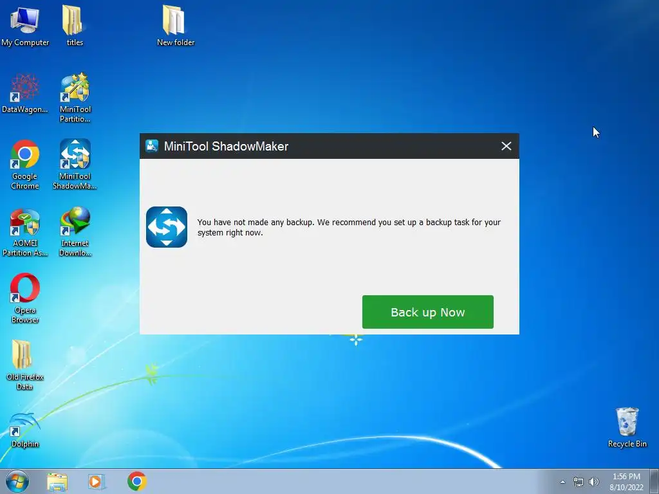Close the MiniTool ShadowMaker dialog
This screenshot has height=494, width=659.
click(506, 146)
